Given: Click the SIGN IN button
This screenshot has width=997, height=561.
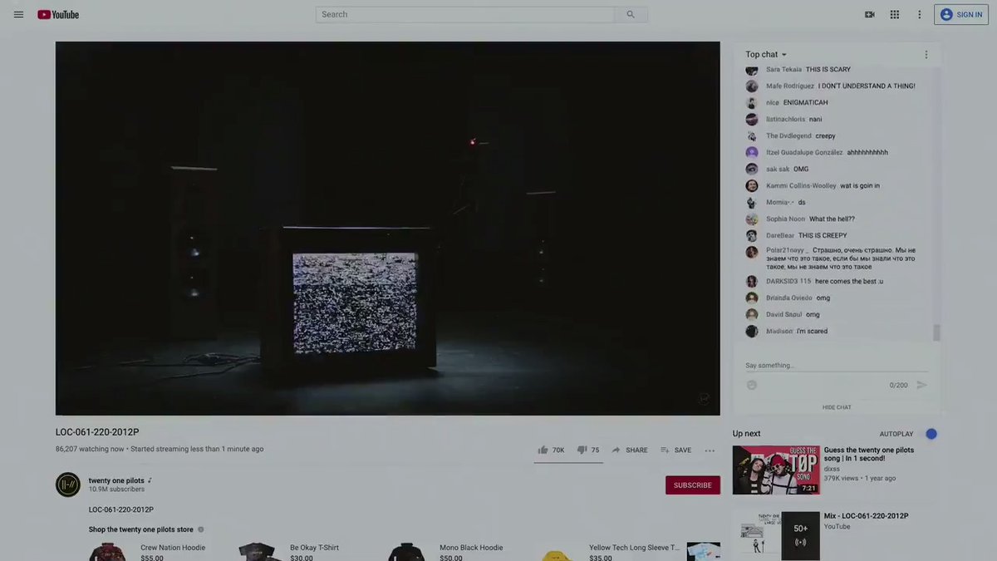Looking at the screenshot, I should [961, 14].
